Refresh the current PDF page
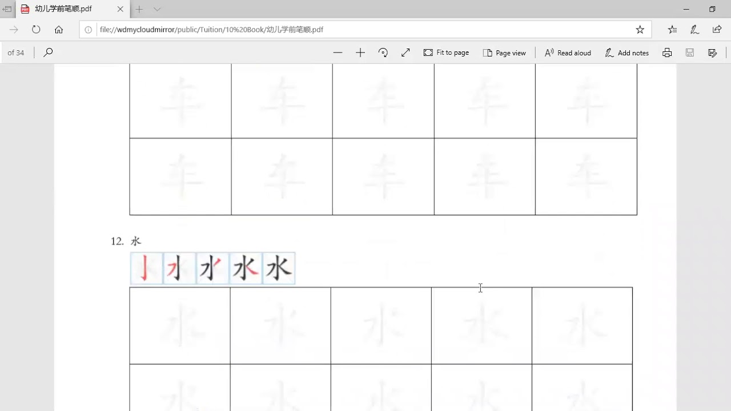 (x=36, y=30)
